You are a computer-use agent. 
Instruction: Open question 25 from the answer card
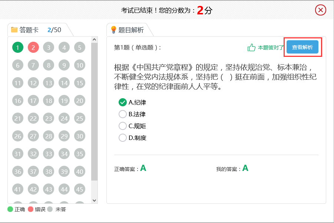pos(80,118)
